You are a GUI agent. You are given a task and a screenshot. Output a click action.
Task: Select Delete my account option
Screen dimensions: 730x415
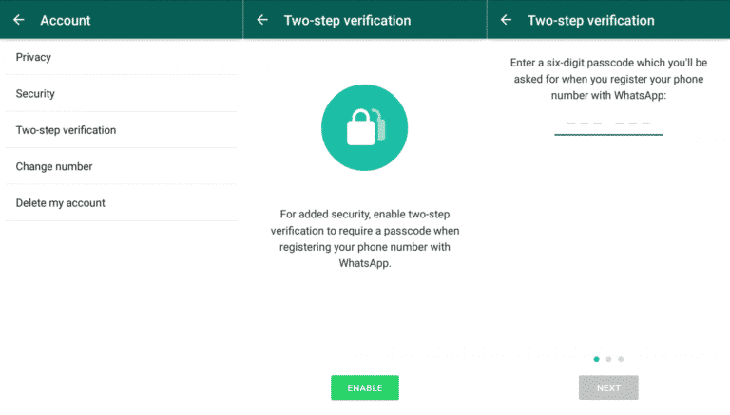(x=121, y=203)
